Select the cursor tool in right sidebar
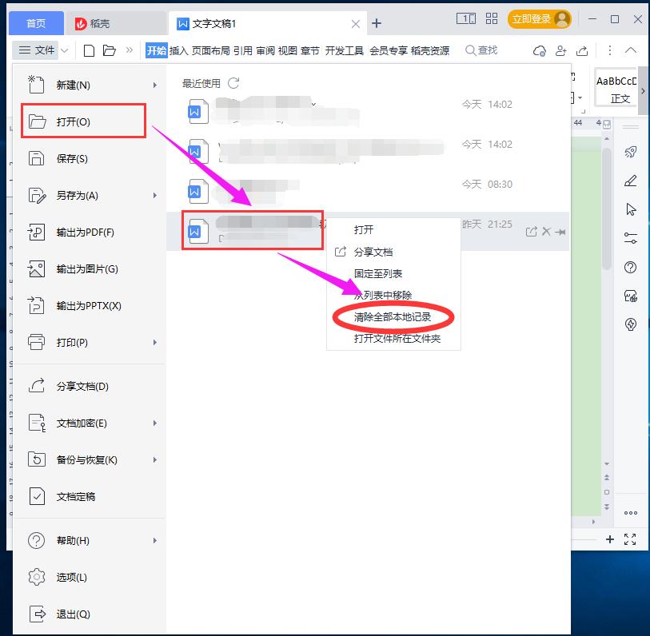The image size is (650, 636). [x=630, y=209]
